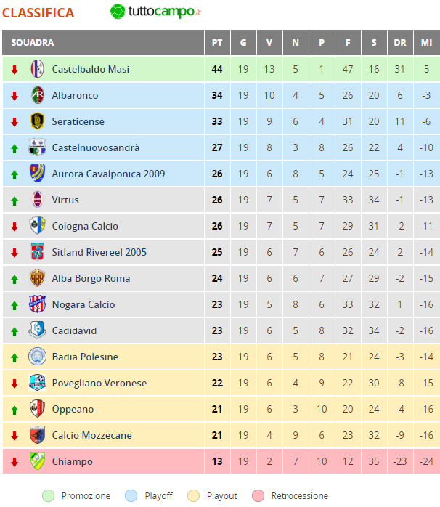Click the Oppeano team shield icon
The width and height of the screenshot is (440, 507).
[37, 409]
